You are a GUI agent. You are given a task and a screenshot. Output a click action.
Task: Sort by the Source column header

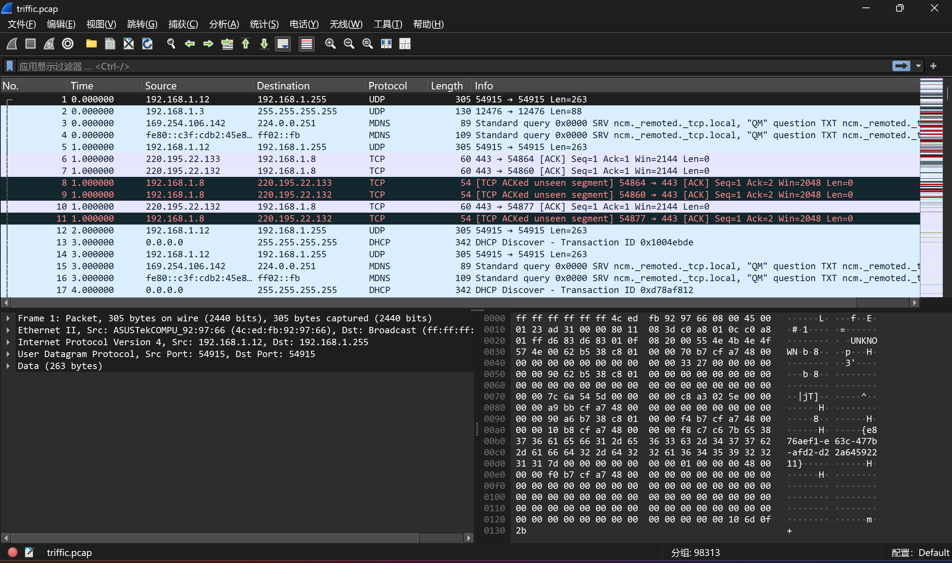click(x=198, y=86)
